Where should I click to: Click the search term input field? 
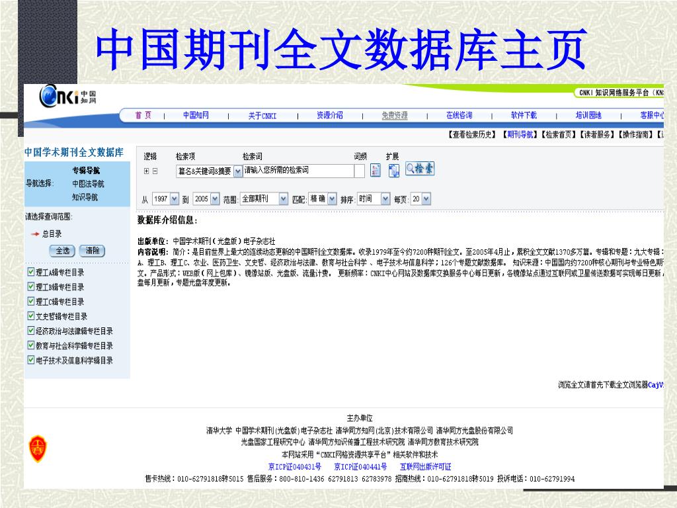click(298, 171)
